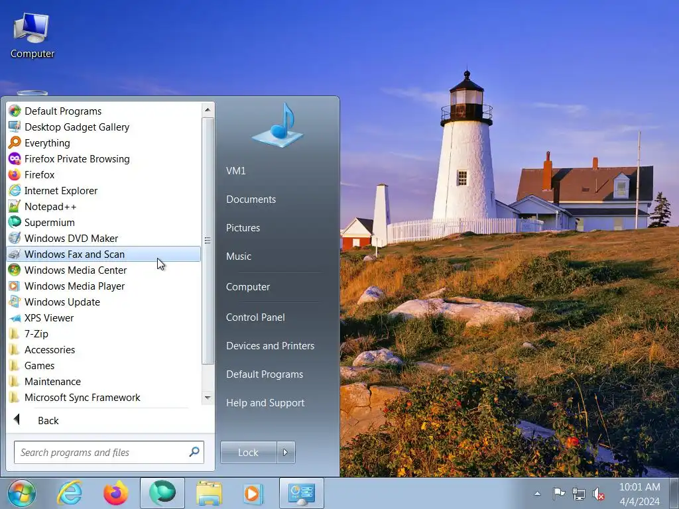Open Internet Explorer on the taskbar
This screenshot has width=679, height=509.
(x=70, y=493)
